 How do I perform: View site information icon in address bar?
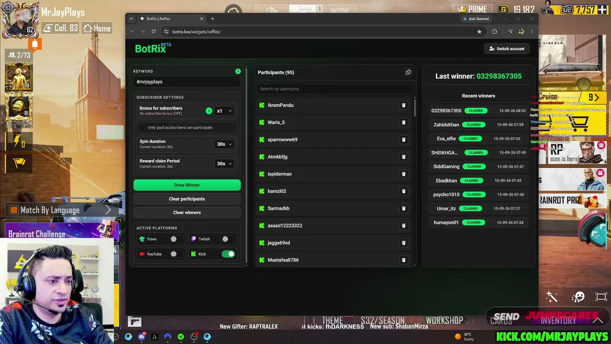166,32
